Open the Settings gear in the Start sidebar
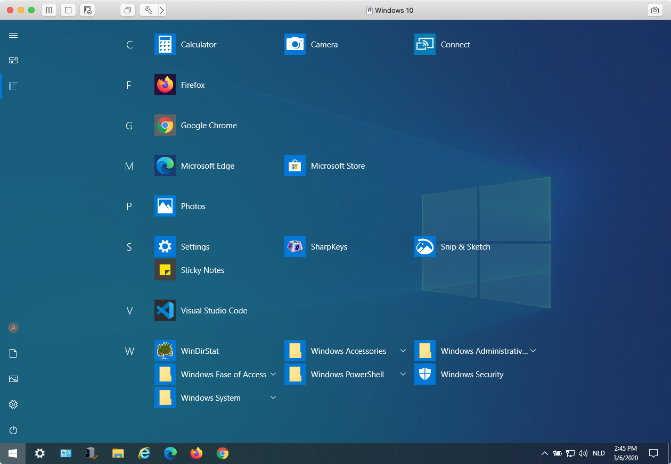671x464 pixels. [13, 404]
